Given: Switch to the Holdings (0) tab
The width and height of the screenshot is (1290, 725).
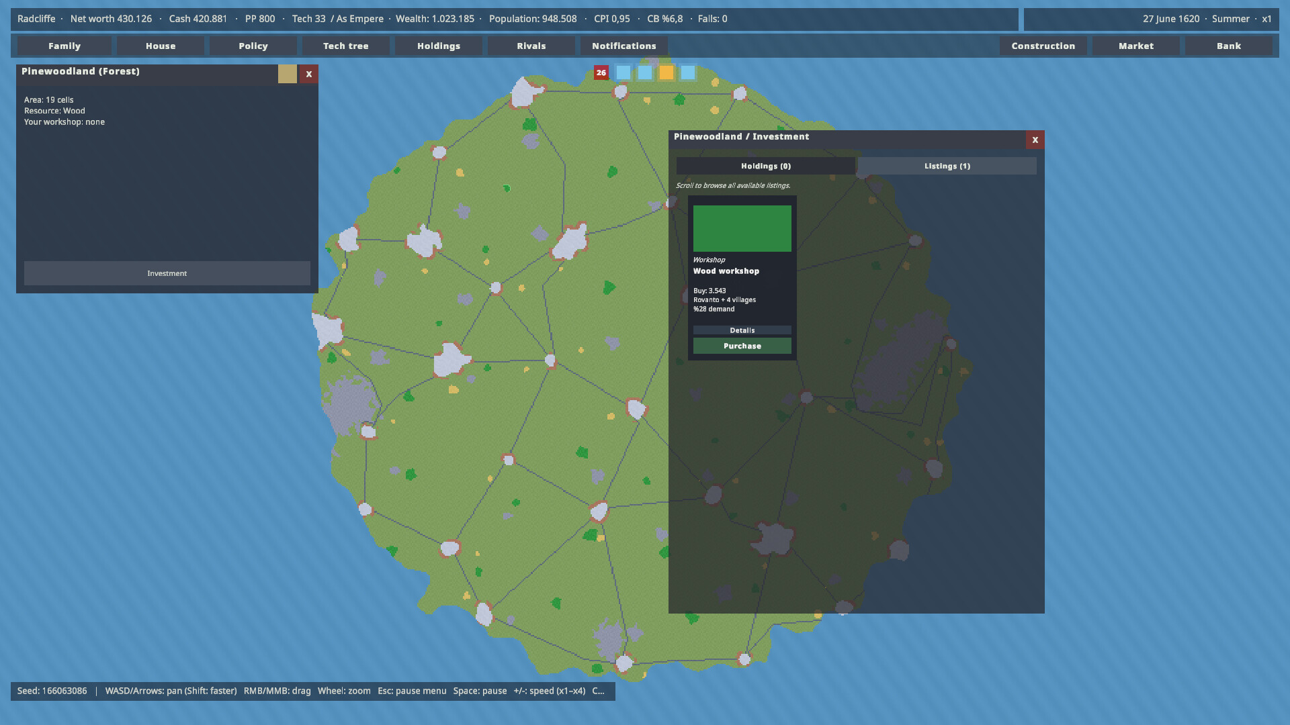Looking at the screenshot, I should coord(766,166).
